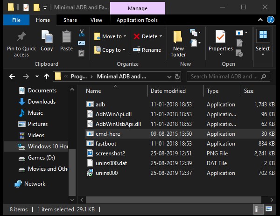Open the Delete dropdown arrow
280x216 pixels.
point(161,36)
